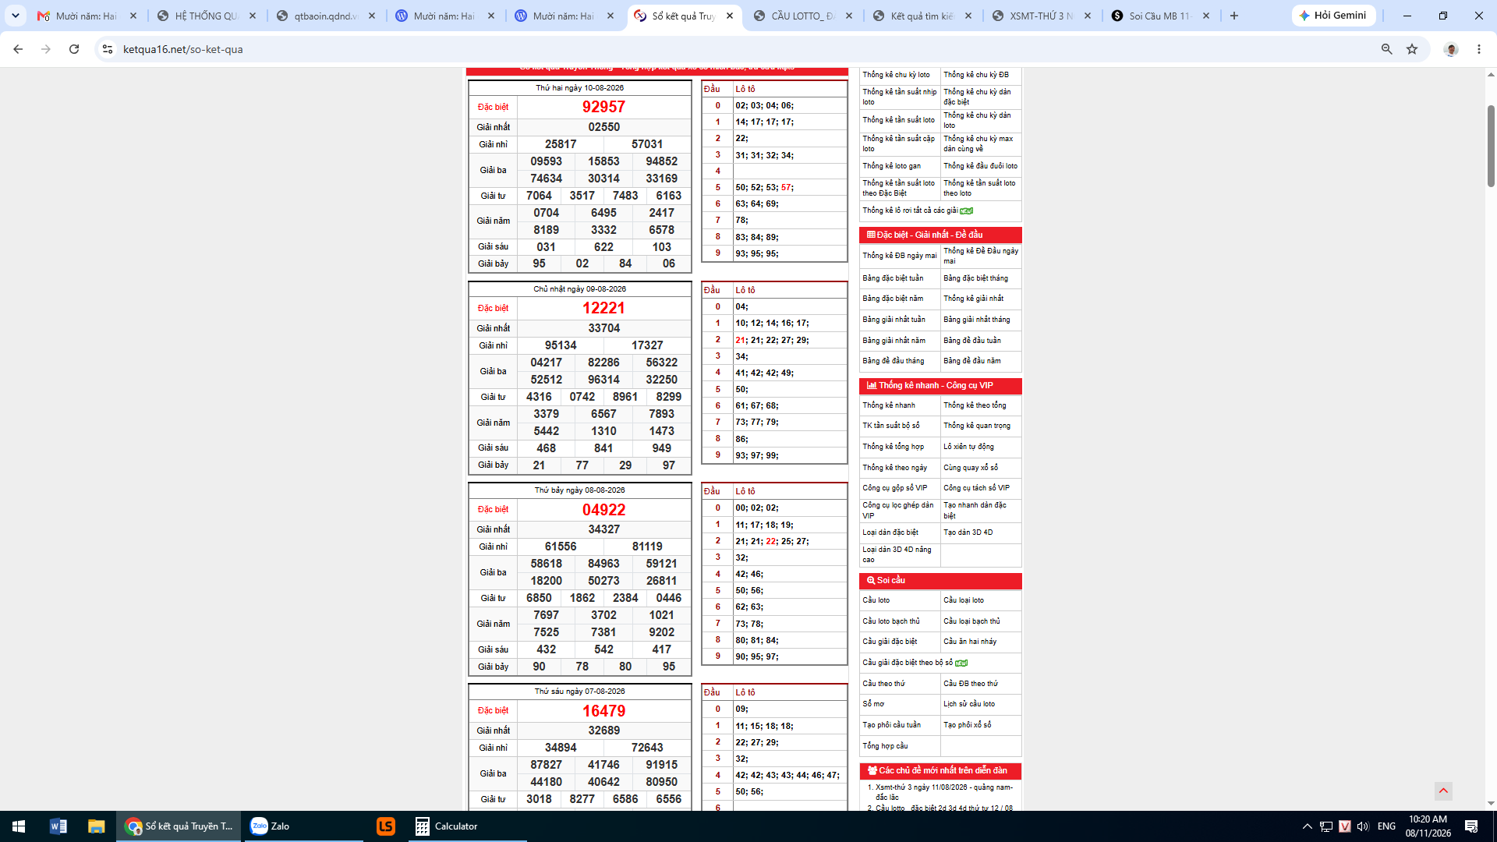The width and height of the screenshot is (1497, 842).
Task: Open Tổng hợp cầu link
Action: [885, 746]
